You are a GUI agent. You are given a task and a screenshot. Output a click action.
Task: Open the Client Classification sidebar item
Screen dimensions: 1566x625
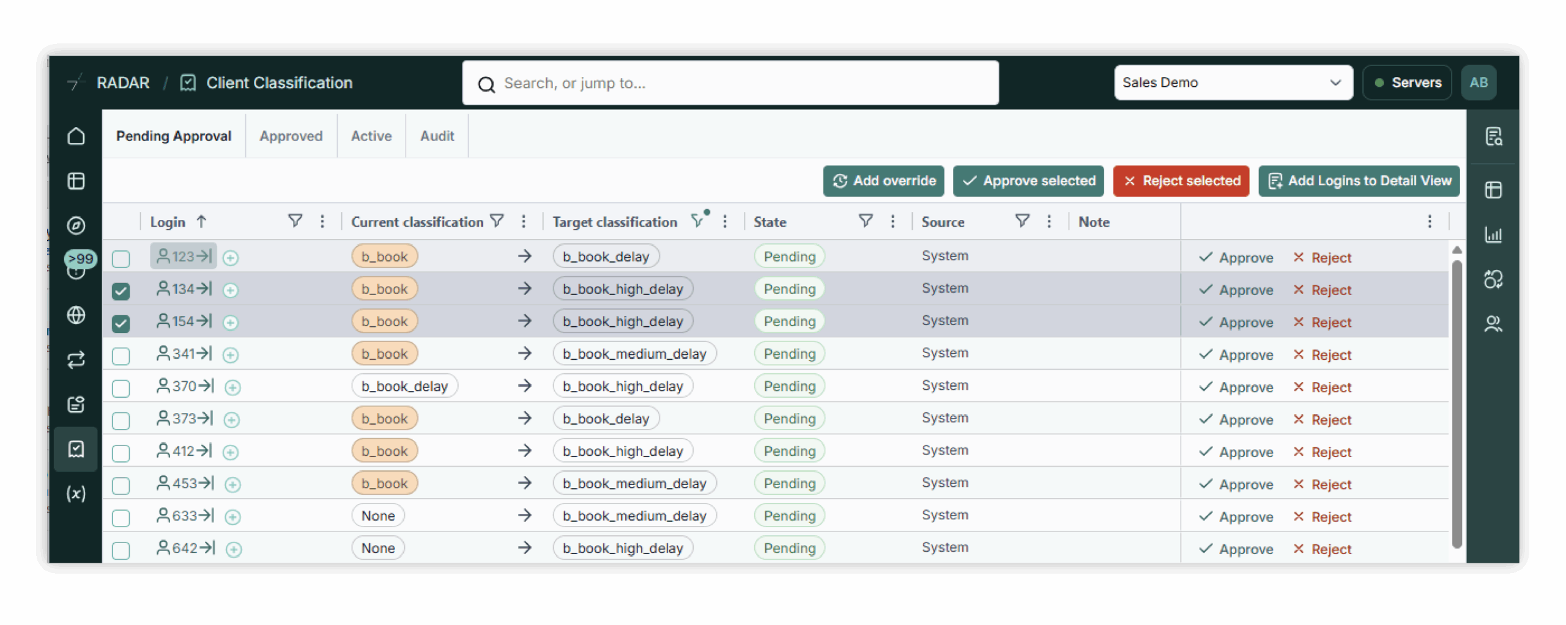(76, 448)
